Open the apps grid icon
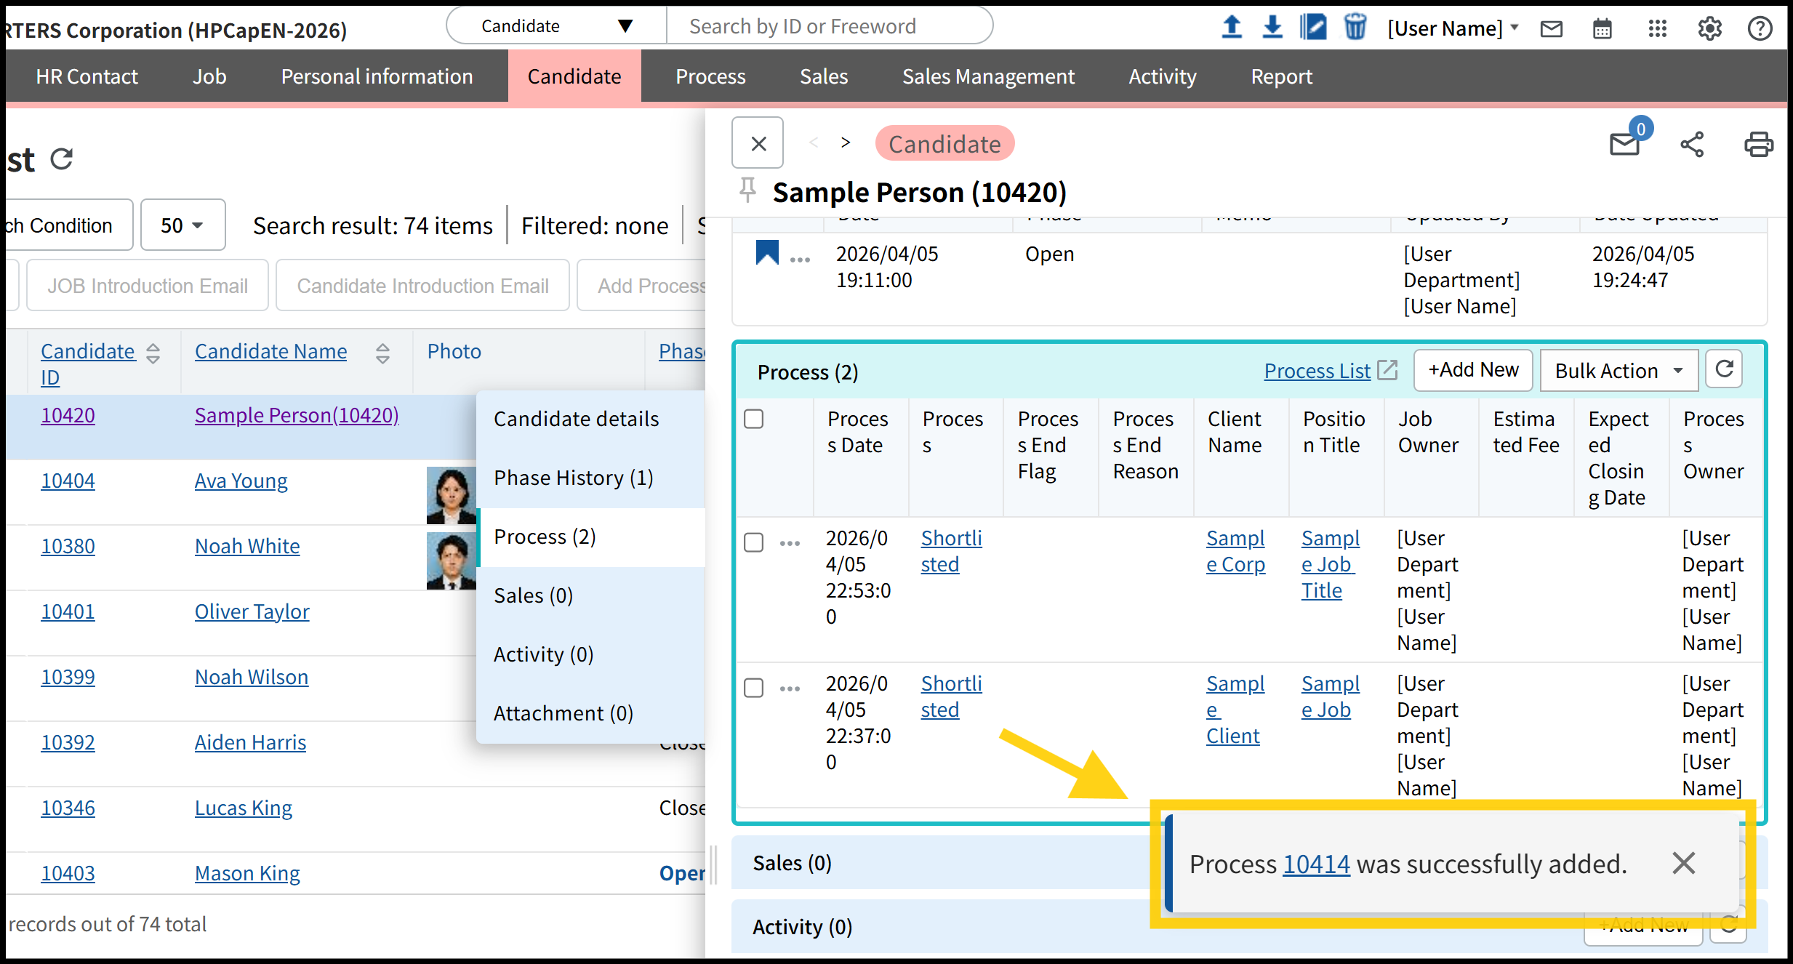Viewport: 1793px width, 964px height. pyautogui.click(x=1657, y=29)
